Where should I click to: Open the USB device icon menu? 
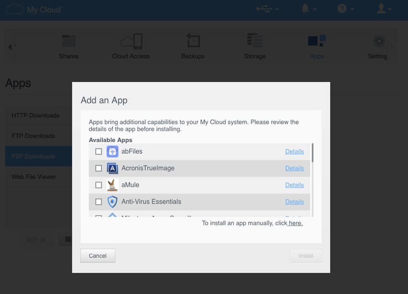click(264, 9)
